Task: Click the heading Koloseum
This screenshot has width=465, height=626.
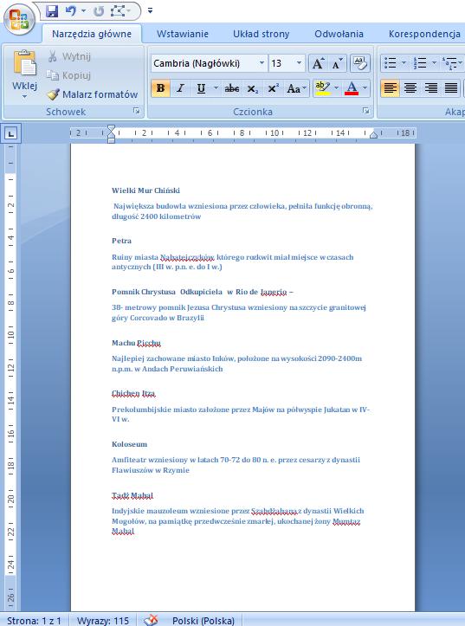Action: coord(129,444)
